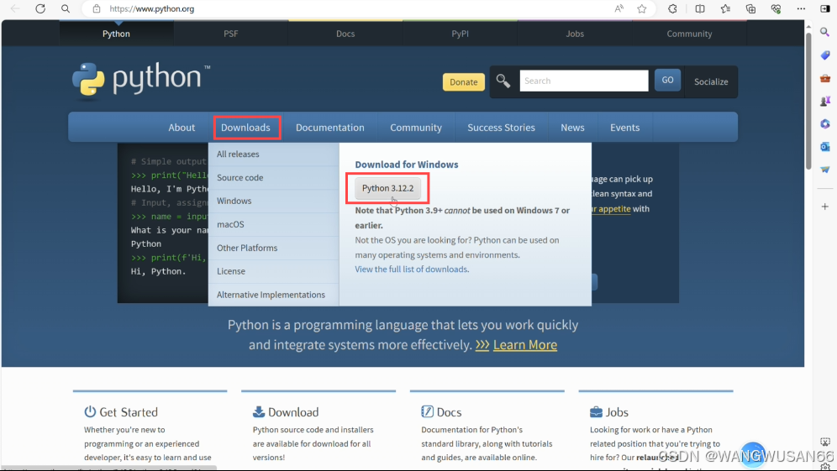Open the Socialize dropdown
Viewport: 837px width, 471px height.
[710, 81]
